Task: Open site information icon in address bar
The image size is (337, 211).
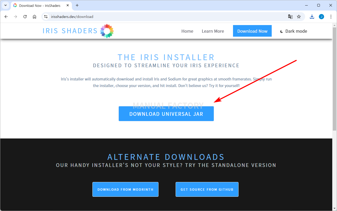Action: (x=46, y=17)
